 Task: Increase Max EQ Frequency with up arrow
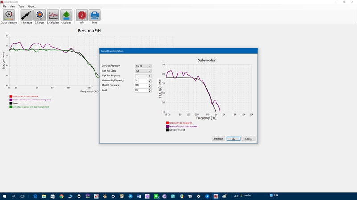point(150,84)
